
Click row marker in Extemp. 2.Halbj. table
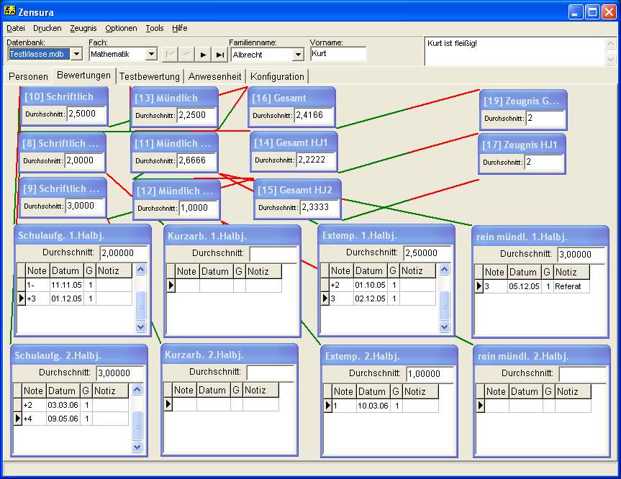(327, 406)
